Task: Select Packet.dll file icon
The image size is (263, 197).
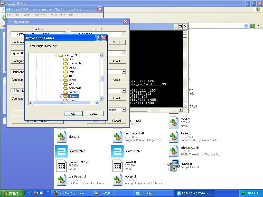Action: (173, 137)
